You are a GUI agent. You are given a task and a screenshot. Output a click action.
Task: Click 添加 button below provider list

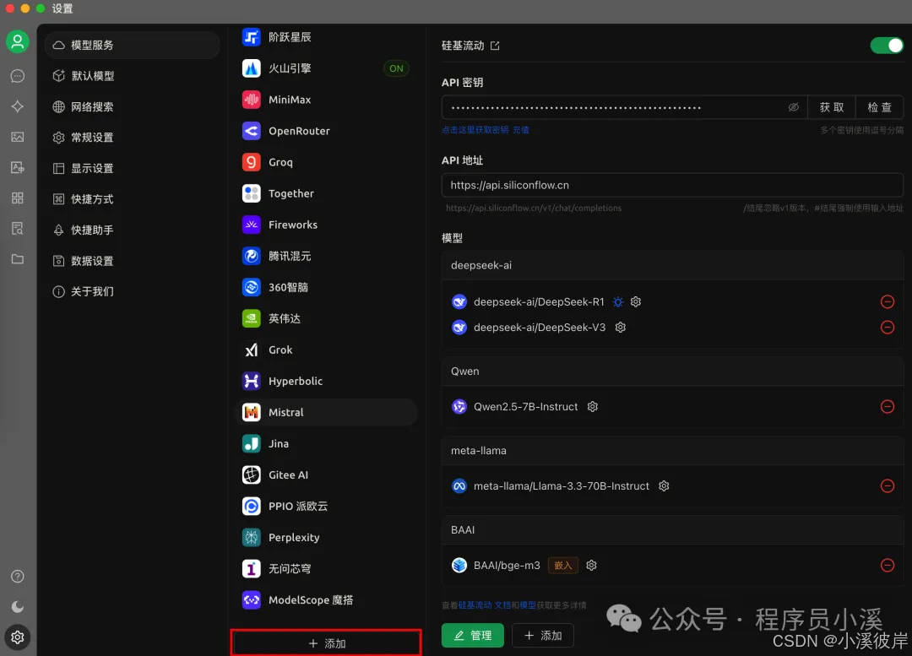[326, 643]
